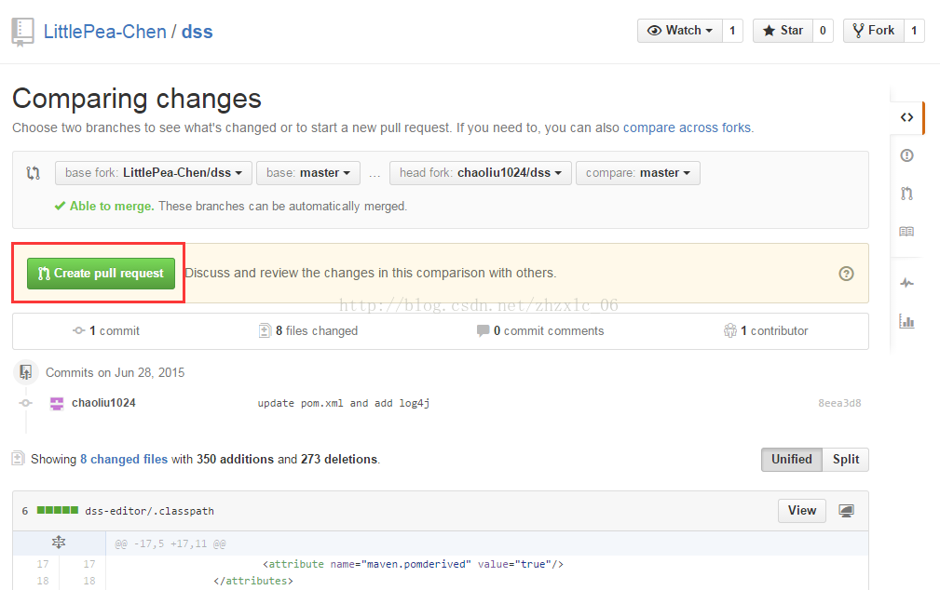940x590 pixels.
Task: Click View button for .classpath file
Action: [802, 511]
